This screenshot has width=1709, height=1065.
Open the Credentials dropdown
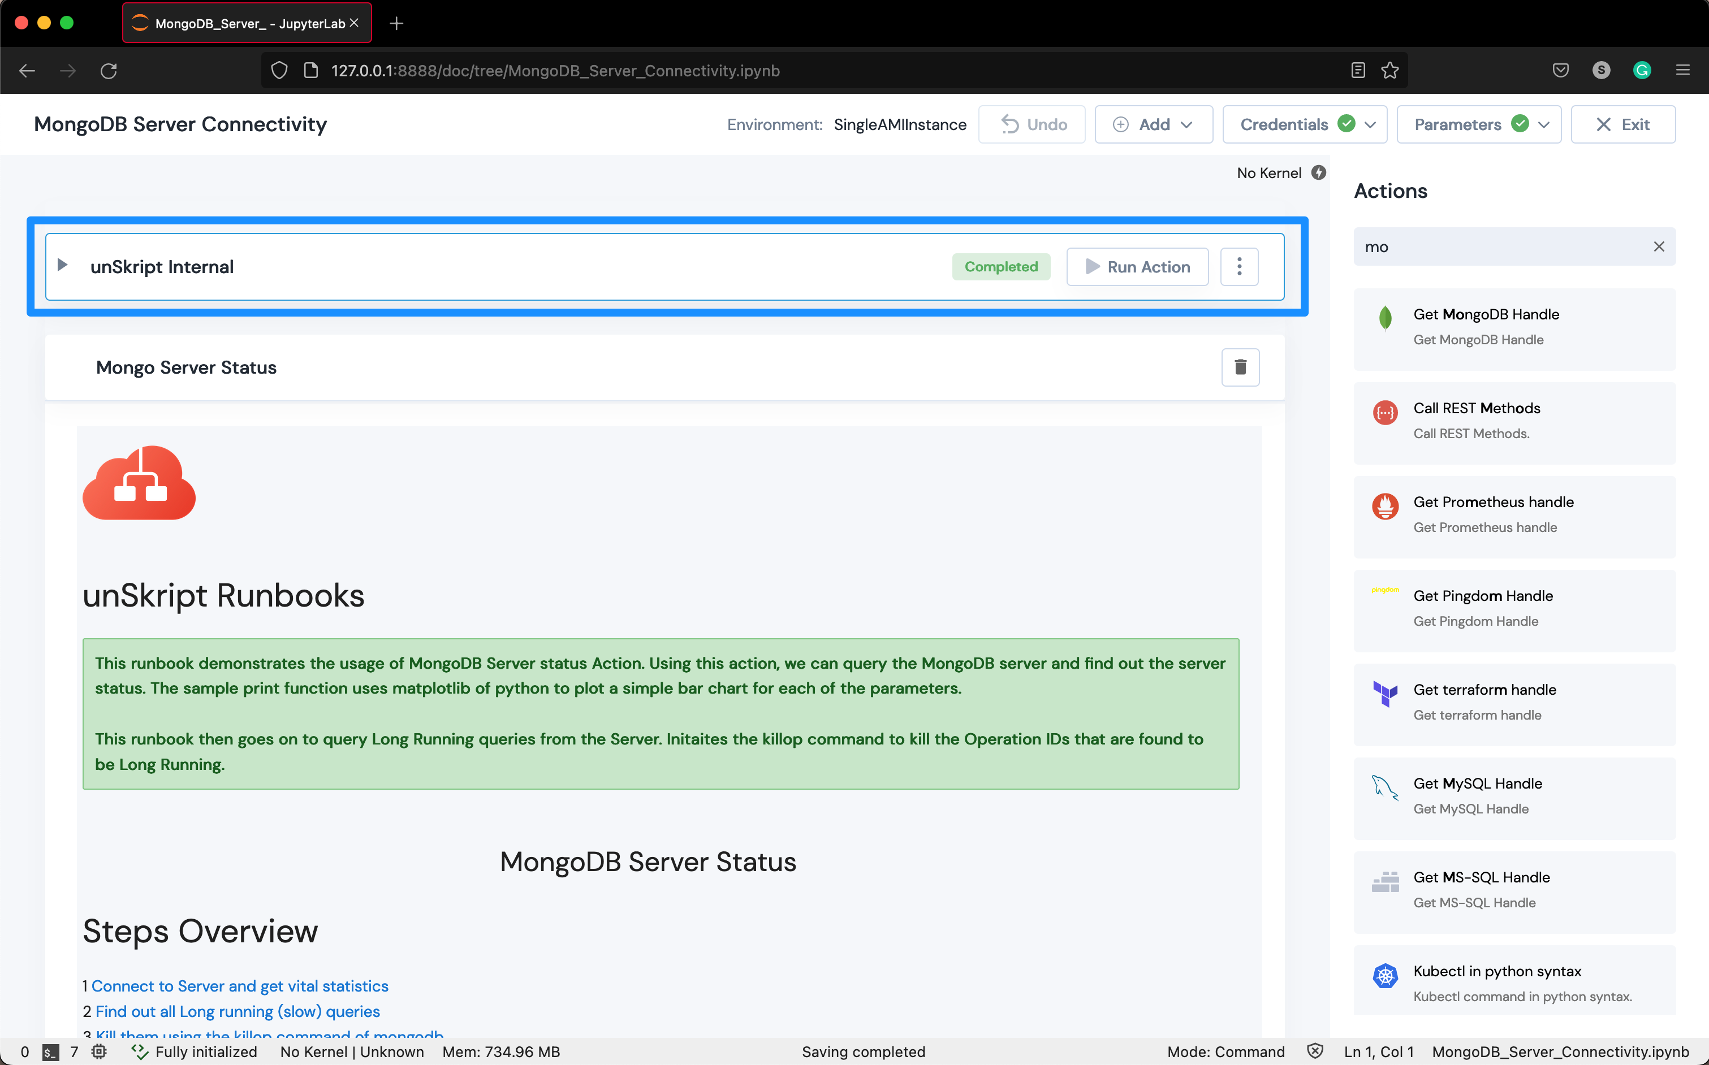coord(1305,125)
